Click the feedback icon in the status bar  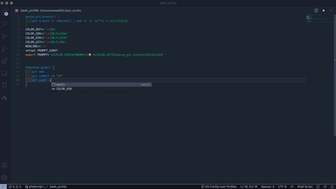pyautogui.click(x=325, y=187)
